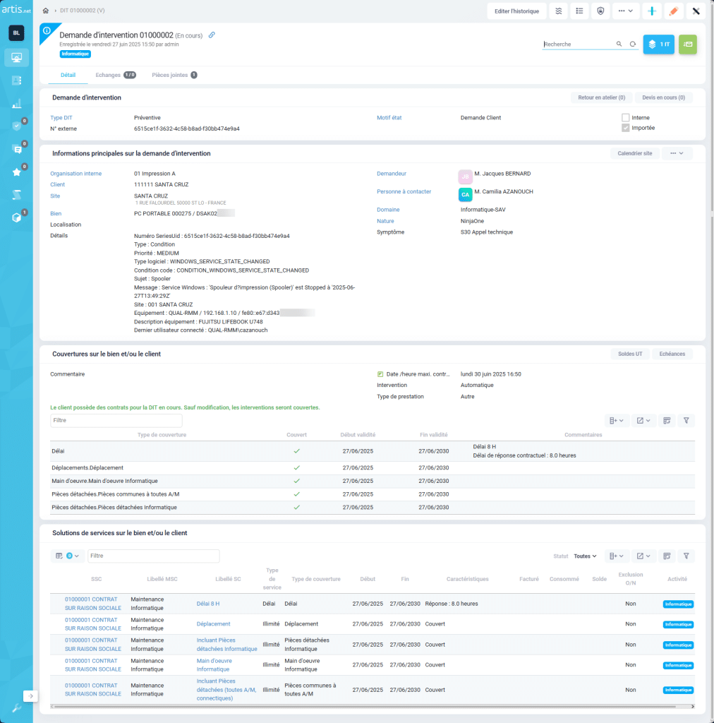Image resolution: width=714 pixels, height=723 pixels.
Task: Switch to the Pièces jointes tab
Action: click(x=174, y=75)
